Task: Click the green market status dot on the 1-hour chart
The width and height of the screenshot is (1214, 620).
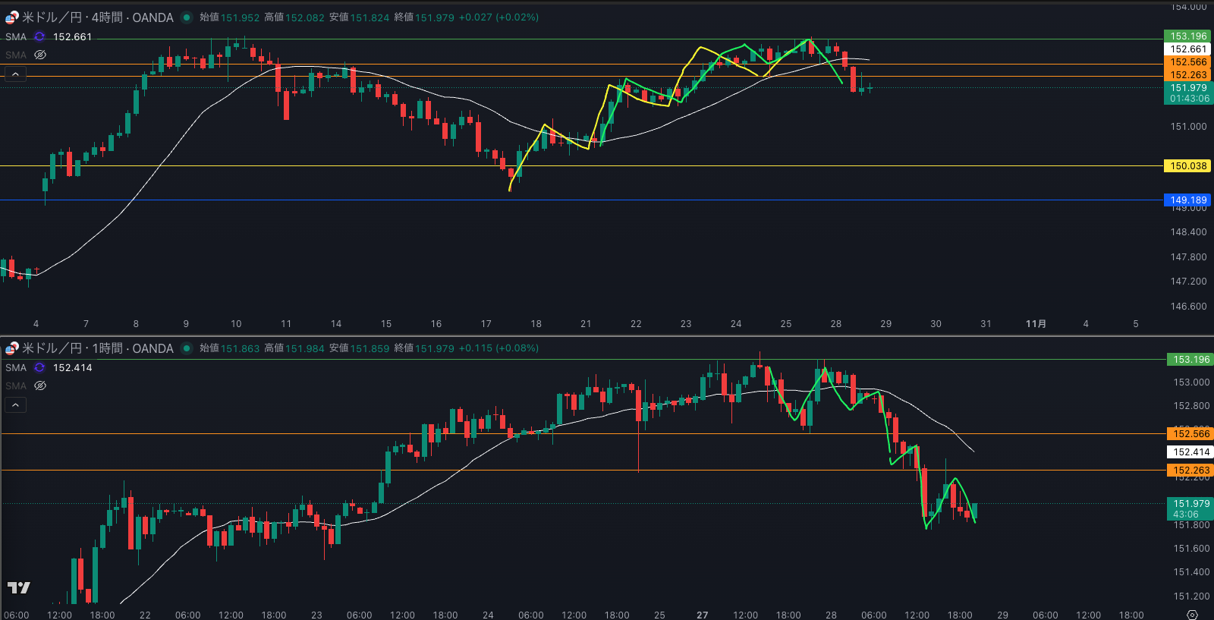Action: pyautogui.click(x=187, y=348)
